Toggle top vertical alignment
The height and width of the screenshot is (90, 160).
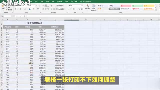click(43, 6)
